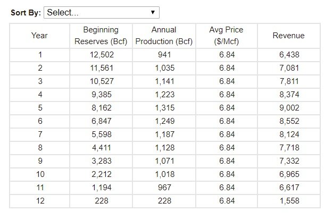Click the Avg Price ($/Mcf) header
Viewport: 333px width, 220px height.
pyautogui.click(x=227, y=36)
